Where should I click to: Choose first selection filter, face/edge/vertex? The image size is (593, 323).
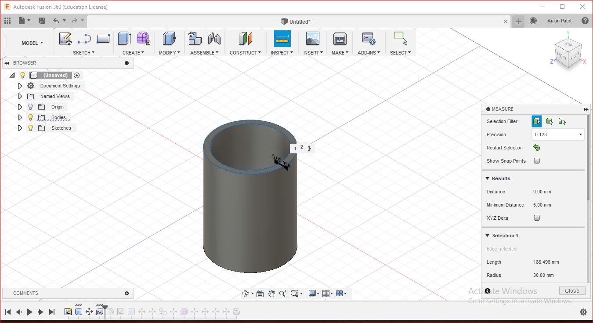pos(537,121)
